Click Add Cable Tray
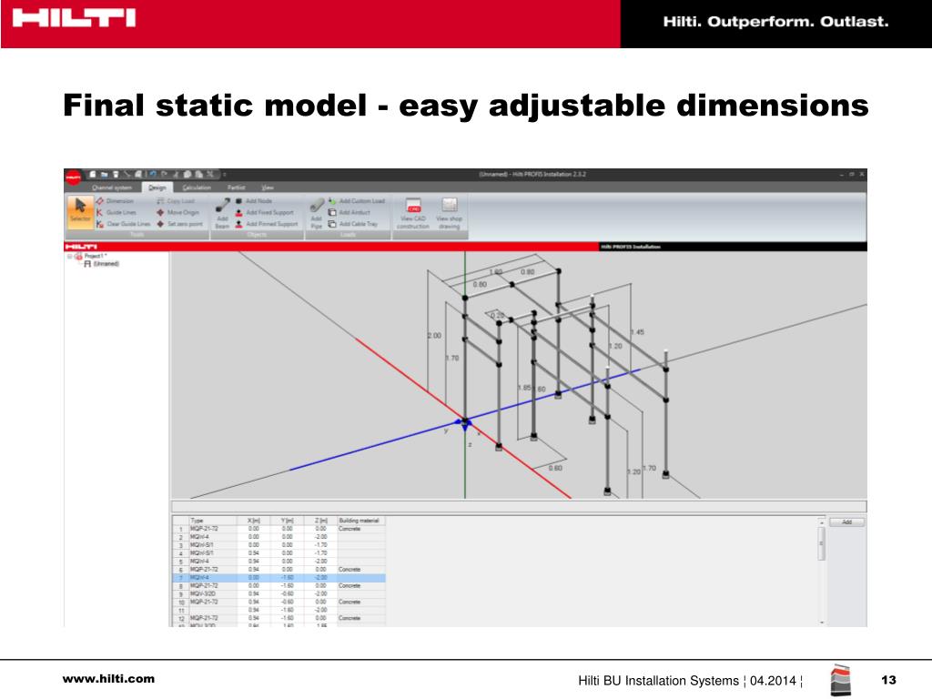The height and width of the screenshot is (699, 932). tap(353, 224)
